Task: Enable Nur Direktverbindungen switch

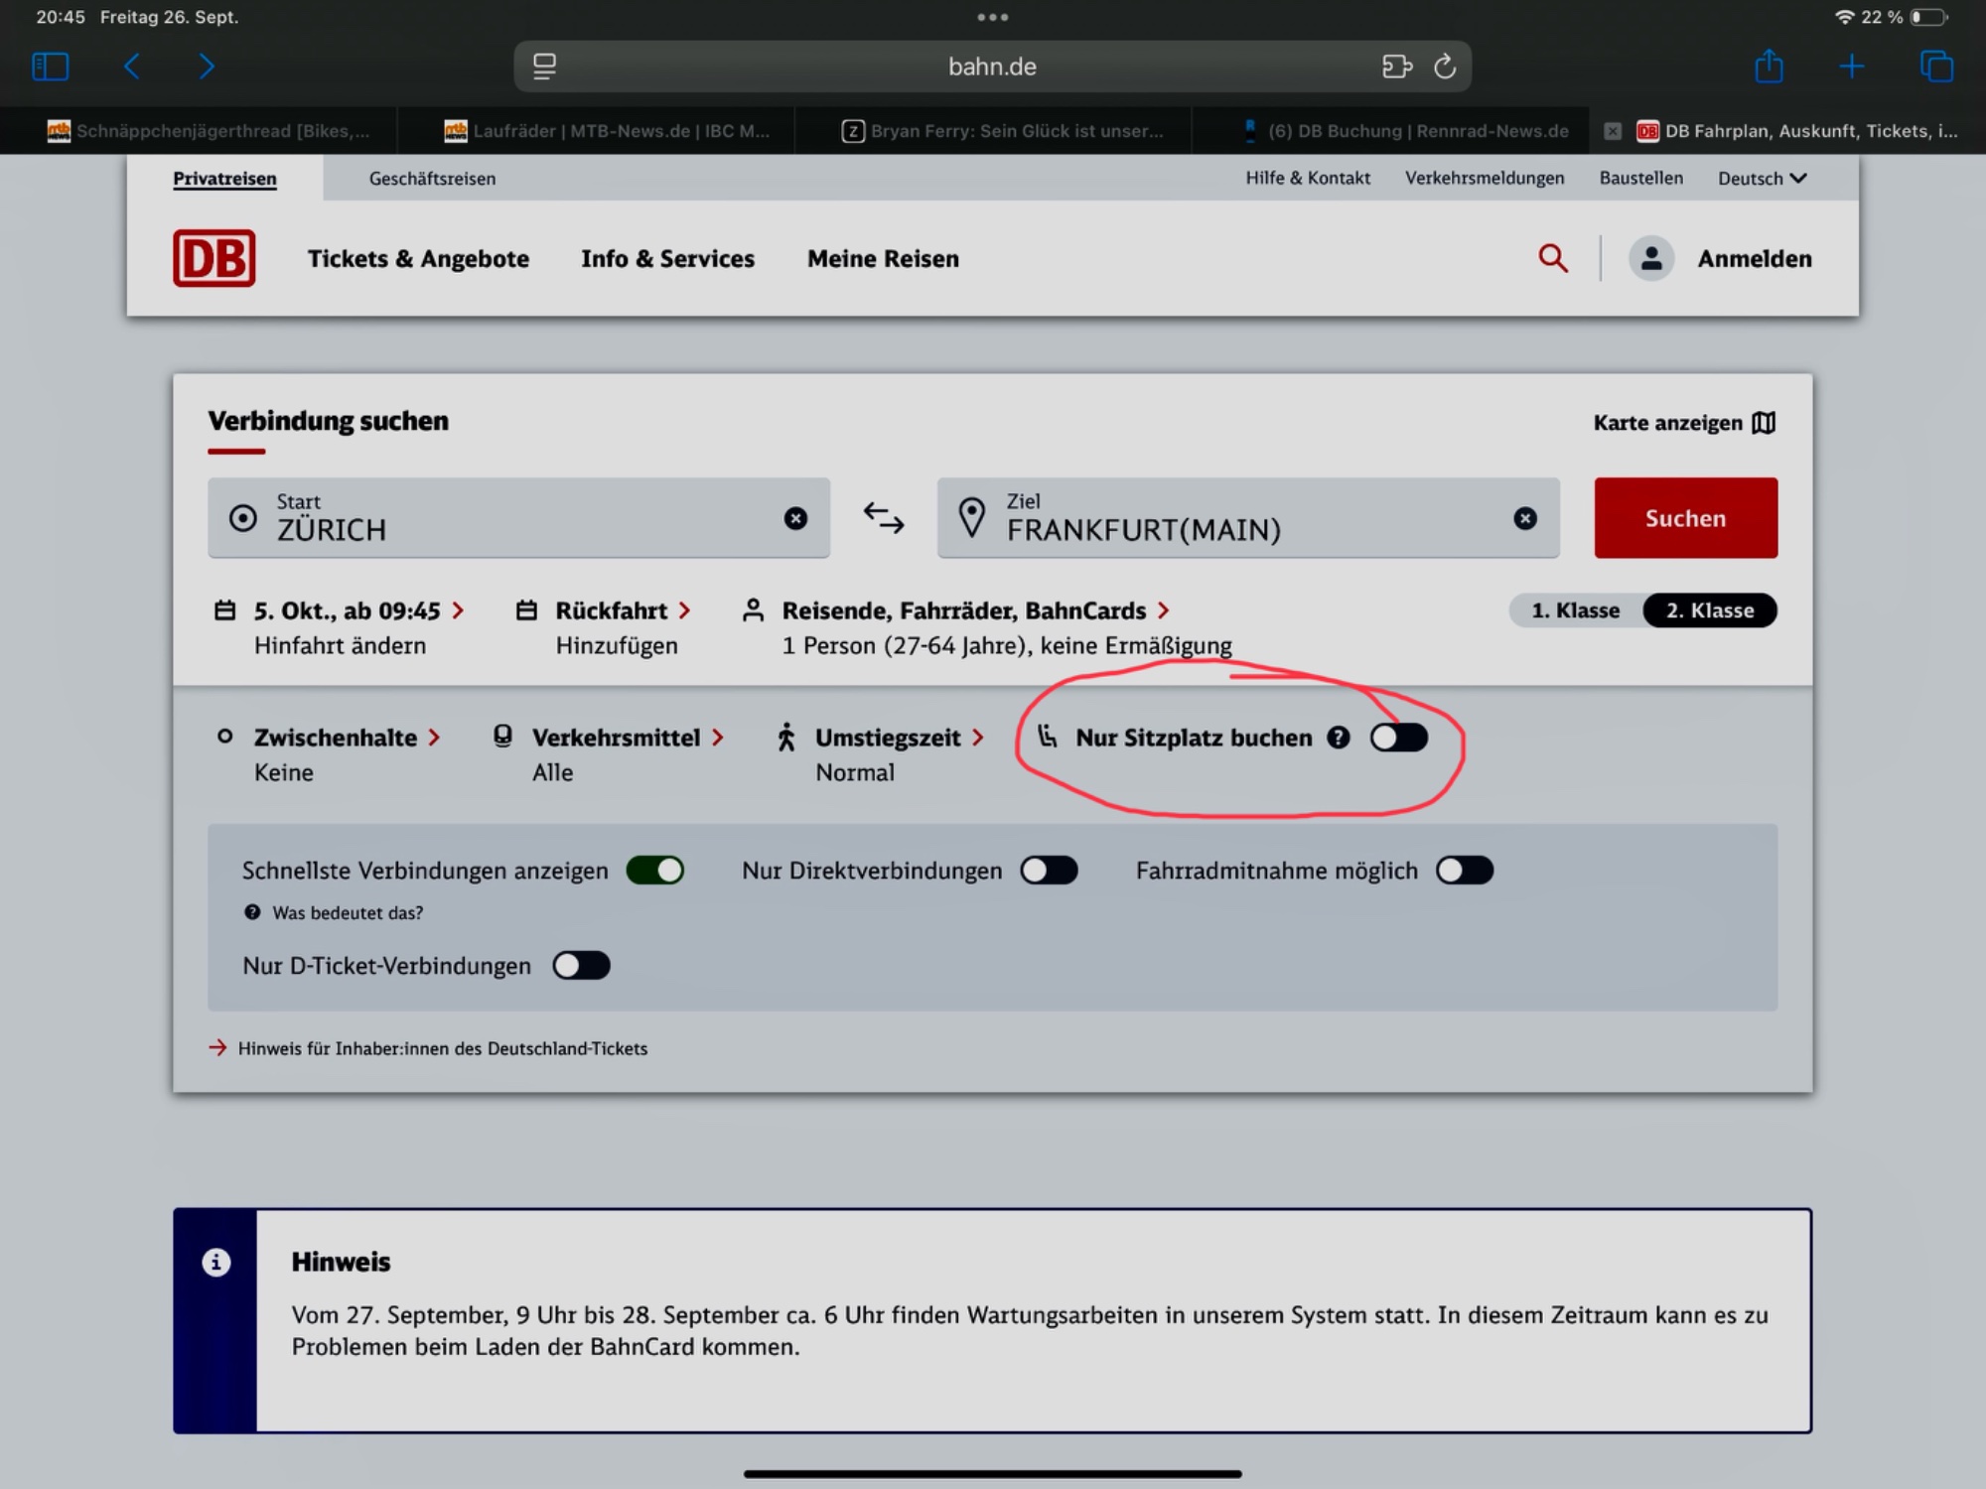Action: [x=1049, y=871]
